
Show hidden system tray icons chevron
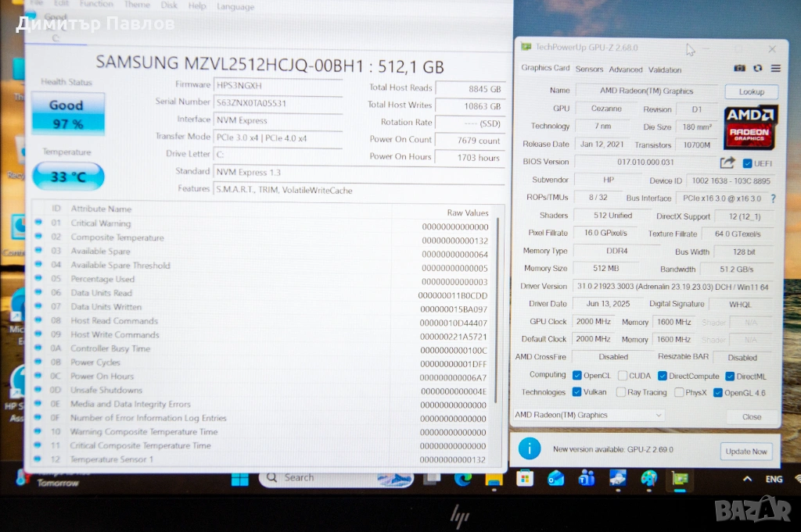pyautogui.click(x=747, y=479)
